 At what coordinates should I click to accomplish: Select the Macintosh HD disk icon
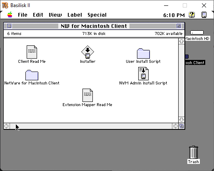[x=197, y=32]
